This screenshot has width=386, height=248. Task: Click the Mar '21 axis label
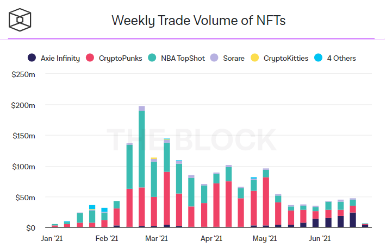[157, 238]
